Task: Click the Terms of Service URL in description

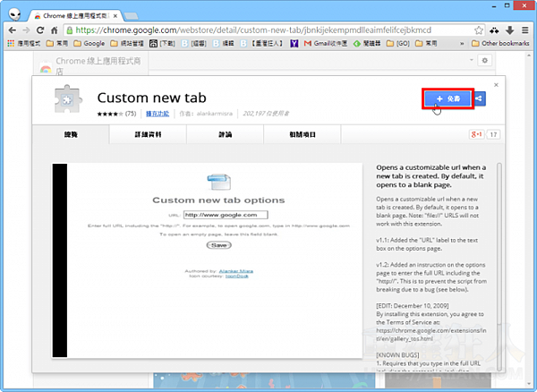Action: [x=430, y=335]
